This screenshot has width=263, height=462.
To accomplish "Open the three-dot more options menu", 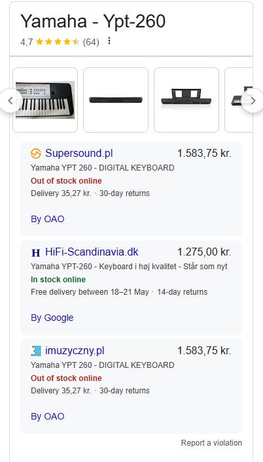I will [x=109, y=41].
